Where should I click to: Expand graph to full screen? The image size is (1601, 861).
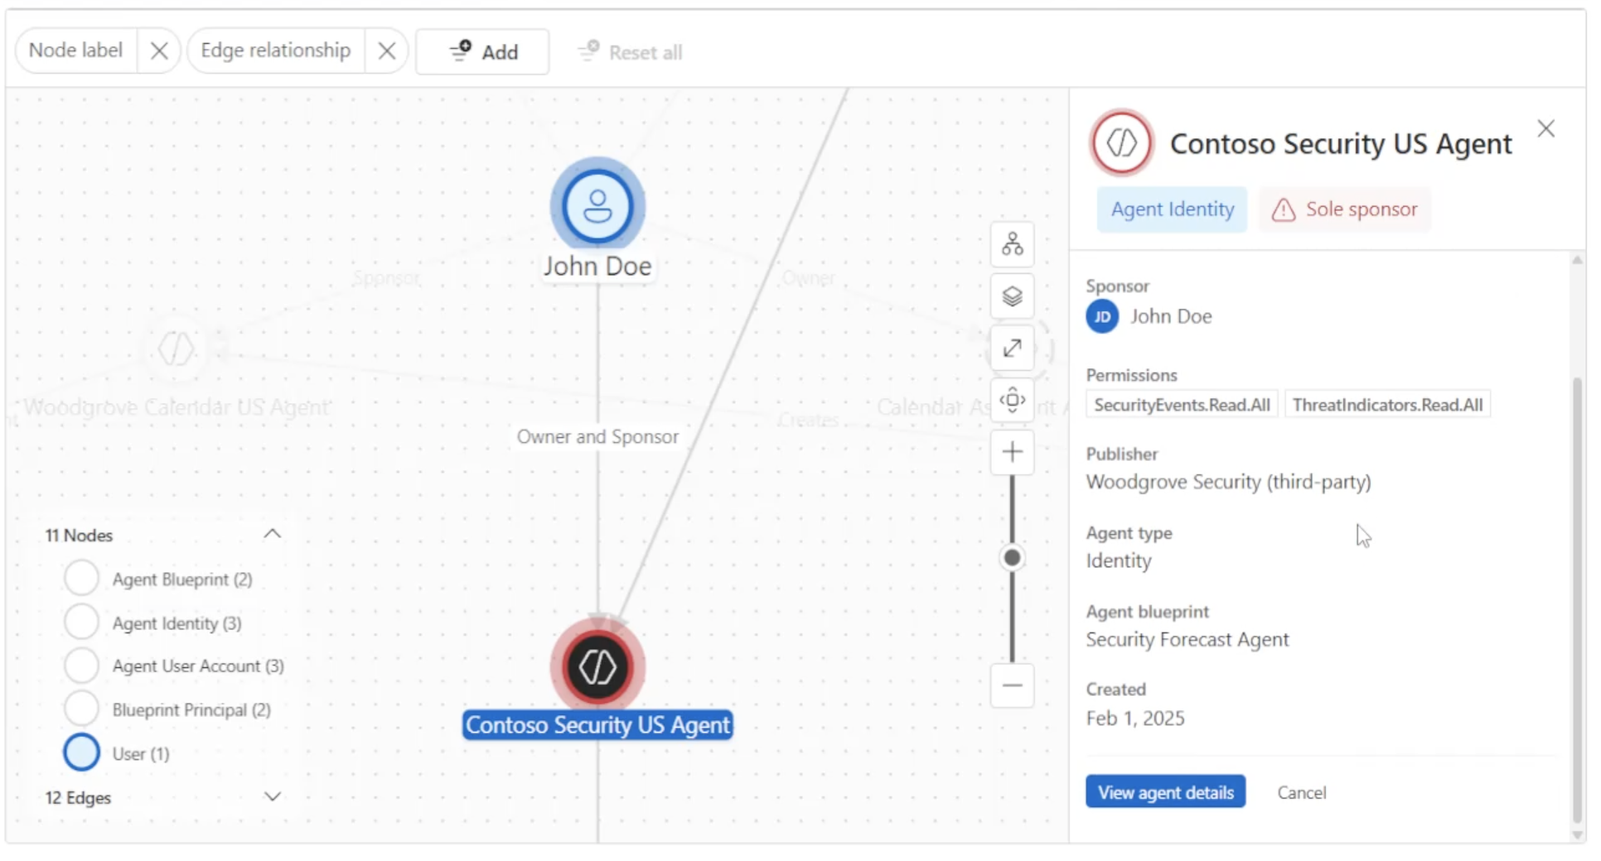point(1012,349)
